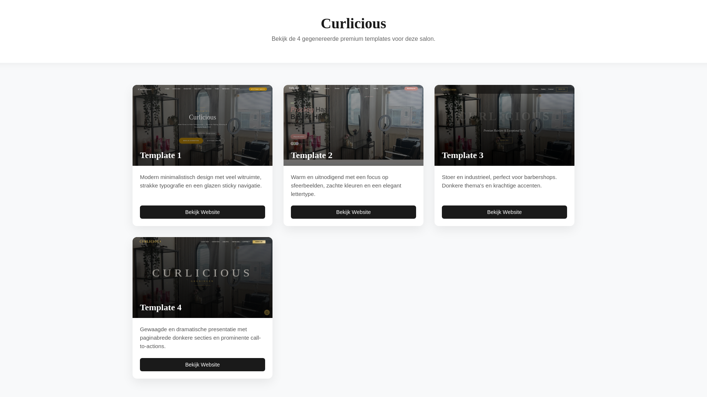This screenshot has height=397, width=707.
Task: View Template 3 via Bekijk Website button
Action: [504, 212]
